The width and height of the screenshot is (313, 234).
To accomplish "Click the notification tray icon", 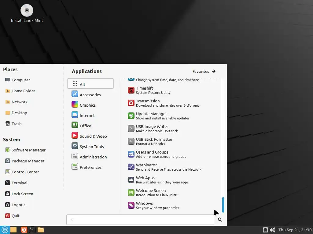I will (x=265, y=230).
